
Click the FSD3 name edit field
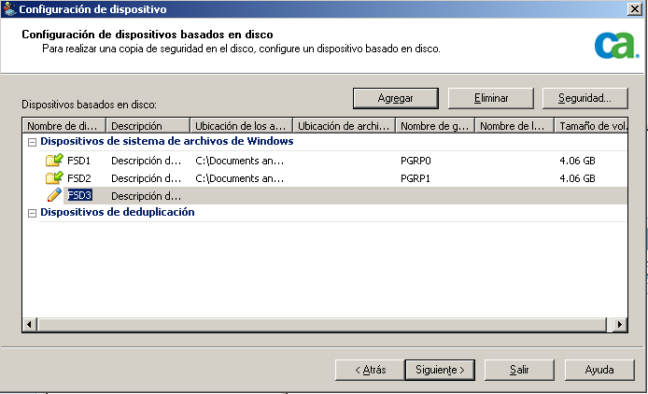point(79,195)
